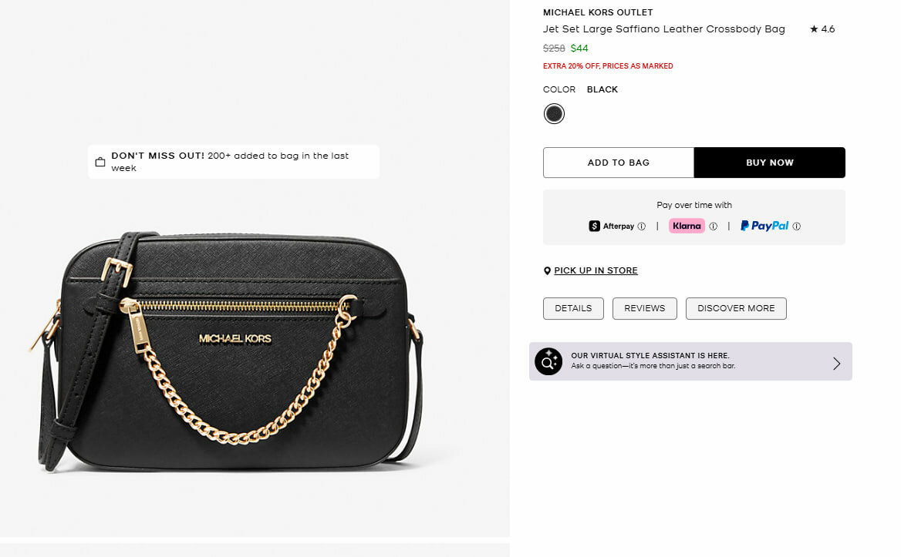Open the Details section
The width and height of the screenshot is (901, 557).
tap(573, 308)
